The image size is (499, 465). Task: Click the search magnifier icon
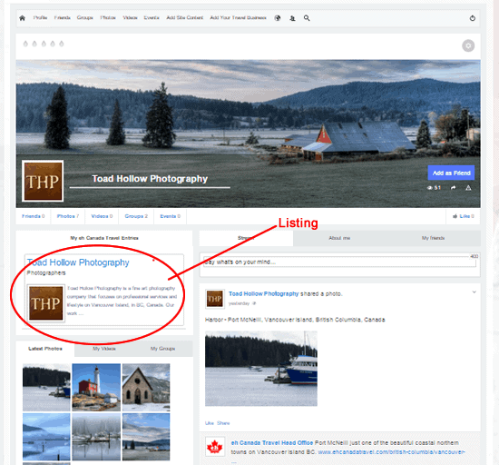click(x=307, y=18)
